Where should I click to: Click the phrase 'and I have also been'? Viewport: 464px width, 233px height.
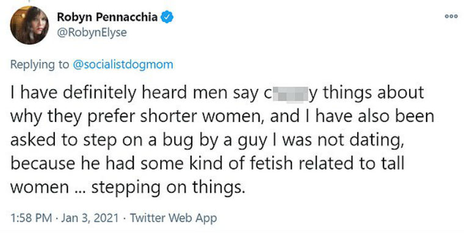click(352, 116)
